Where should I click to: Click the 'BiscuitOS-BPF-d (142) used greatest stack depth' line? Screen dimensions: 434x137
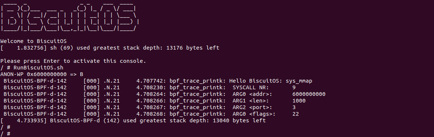coord(133,121)
